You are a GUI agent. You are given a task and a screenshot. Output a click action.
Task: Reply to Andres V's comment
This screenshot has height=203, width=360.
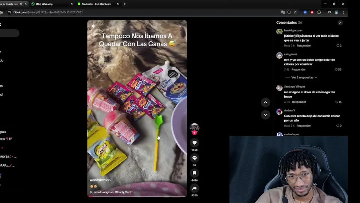pyautogui.click(x=304, y=126)
